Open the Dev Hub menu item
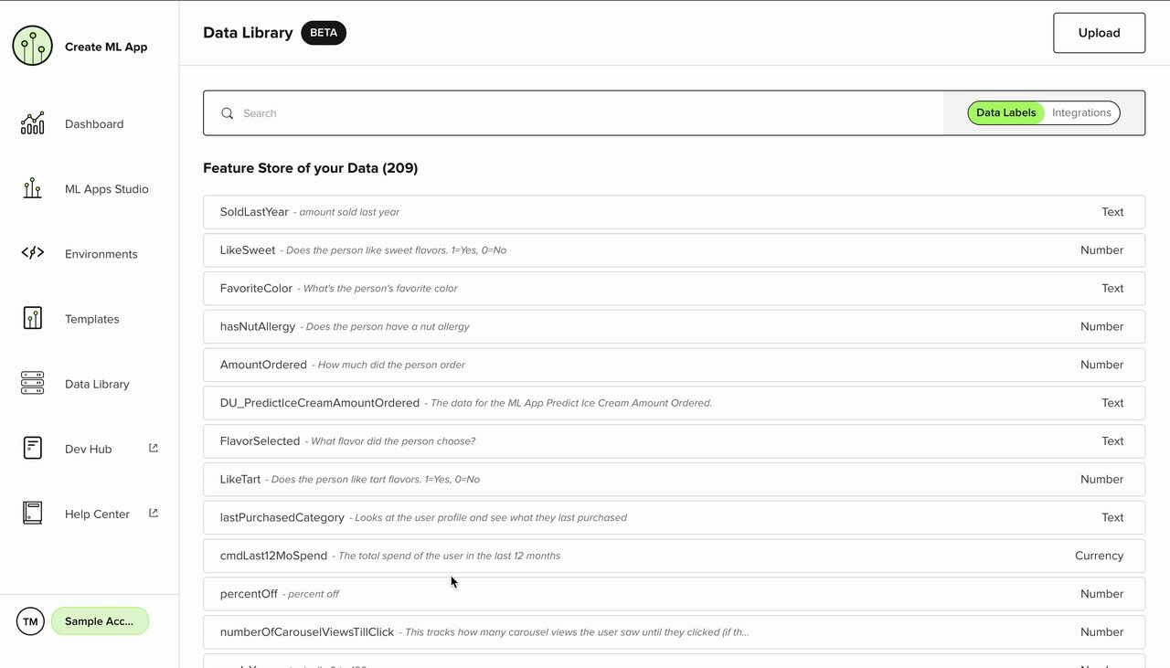Screen dimensions: 1170x668 89,449
